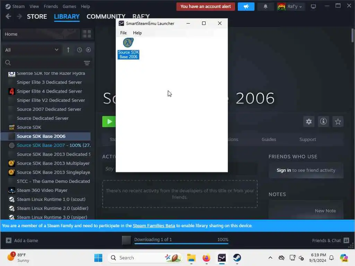Expand the All filter dropdown
355x266 pixels.
coord(32,50)
